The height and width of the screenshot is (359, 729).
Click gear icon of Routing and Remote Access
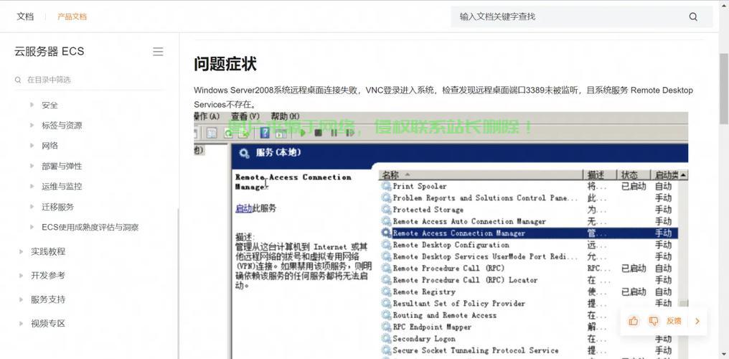386,315
